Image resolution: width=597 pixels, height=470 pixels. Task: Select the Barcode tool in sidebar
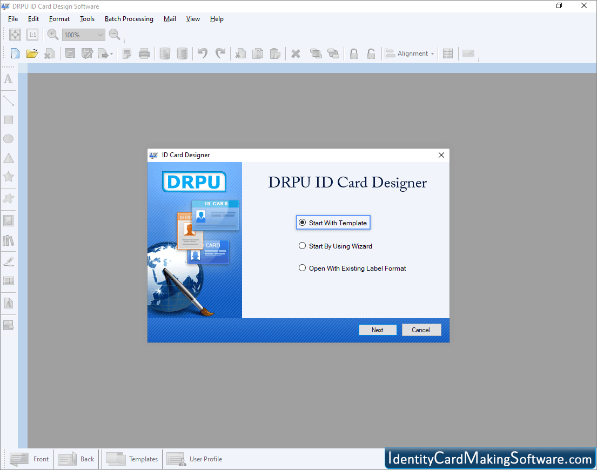[8, 281]
